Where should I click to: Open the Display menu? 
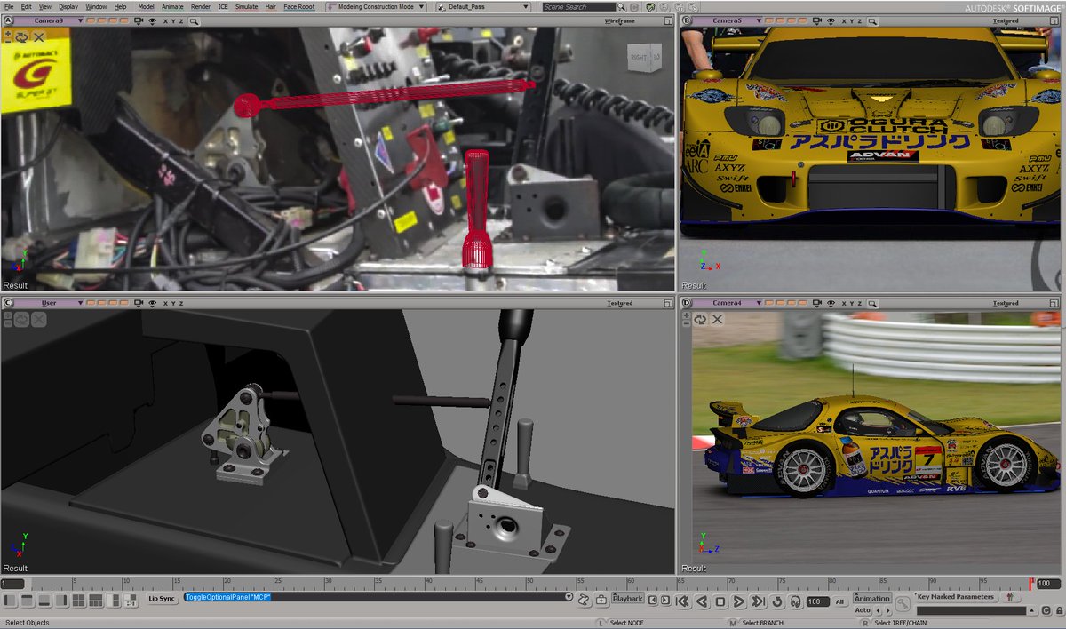[68, 7]
